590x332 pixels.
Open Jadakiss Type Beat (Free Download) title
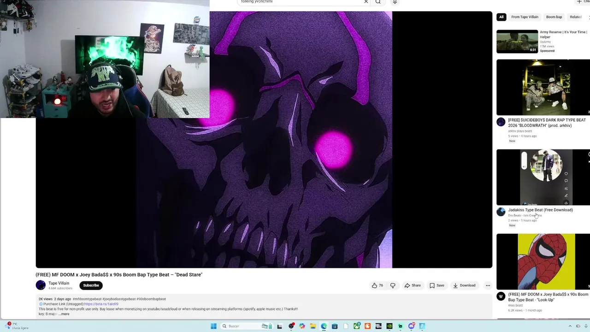pos(540,210)
